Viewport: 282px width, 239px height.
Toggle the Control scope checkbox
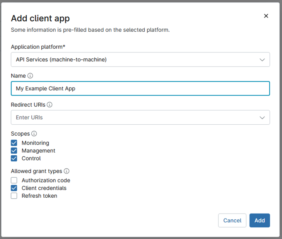[14, 158]
